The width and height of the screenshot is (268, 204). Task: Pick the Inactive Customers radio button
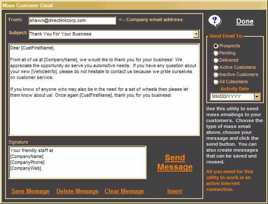click(x=216, y=74)
